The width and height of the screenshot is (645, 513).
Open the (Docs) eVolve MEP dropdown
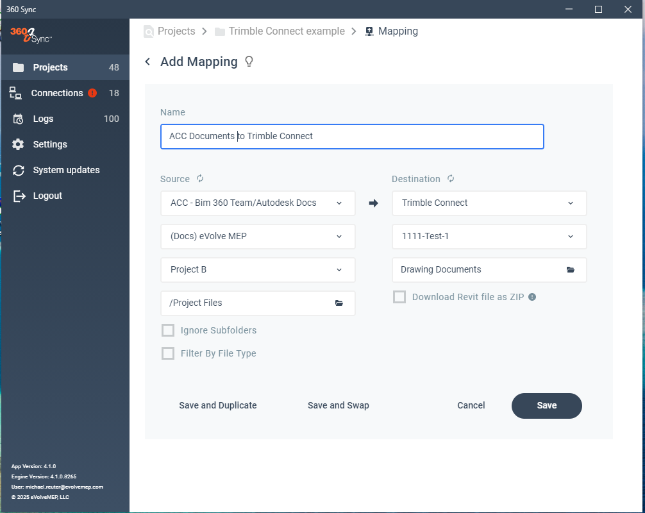pos(258,237)
